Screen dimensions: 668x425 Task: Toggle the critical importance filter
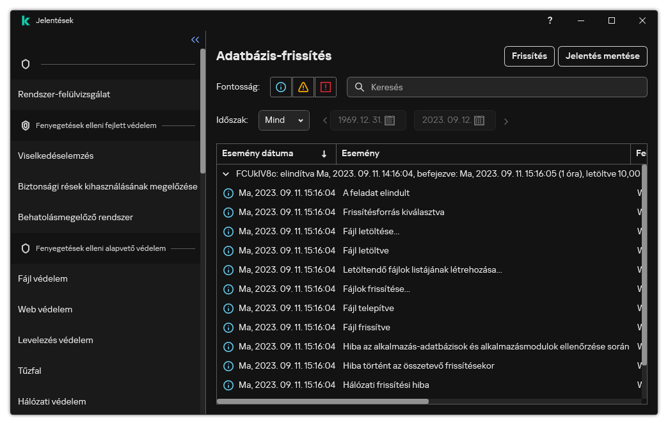point(326,88)
